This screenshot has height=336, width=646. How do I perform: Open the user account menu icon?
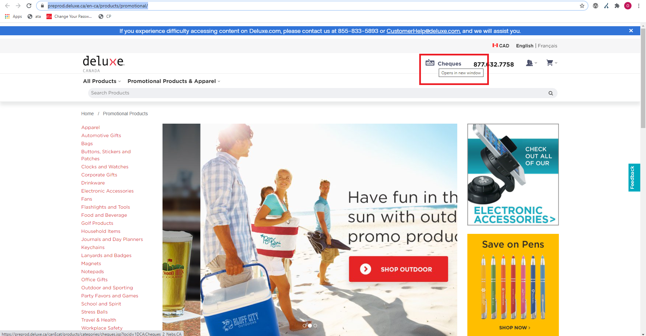pyautogui.click(x=530, y=63)
